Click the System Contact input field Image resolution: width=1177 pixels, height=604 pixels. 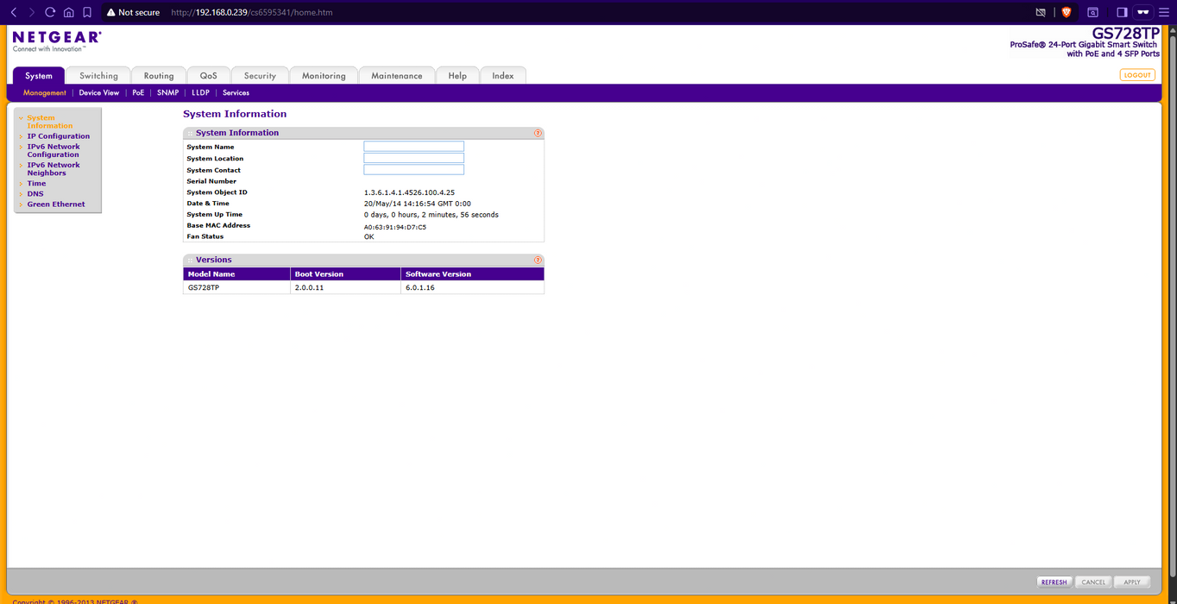pyautogui.click(x=414, y=169)
